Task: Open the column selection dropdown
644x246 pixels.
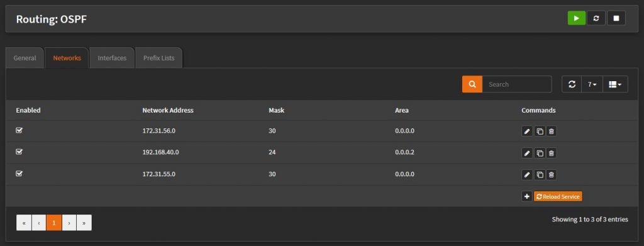Action: tap(615, 84)
